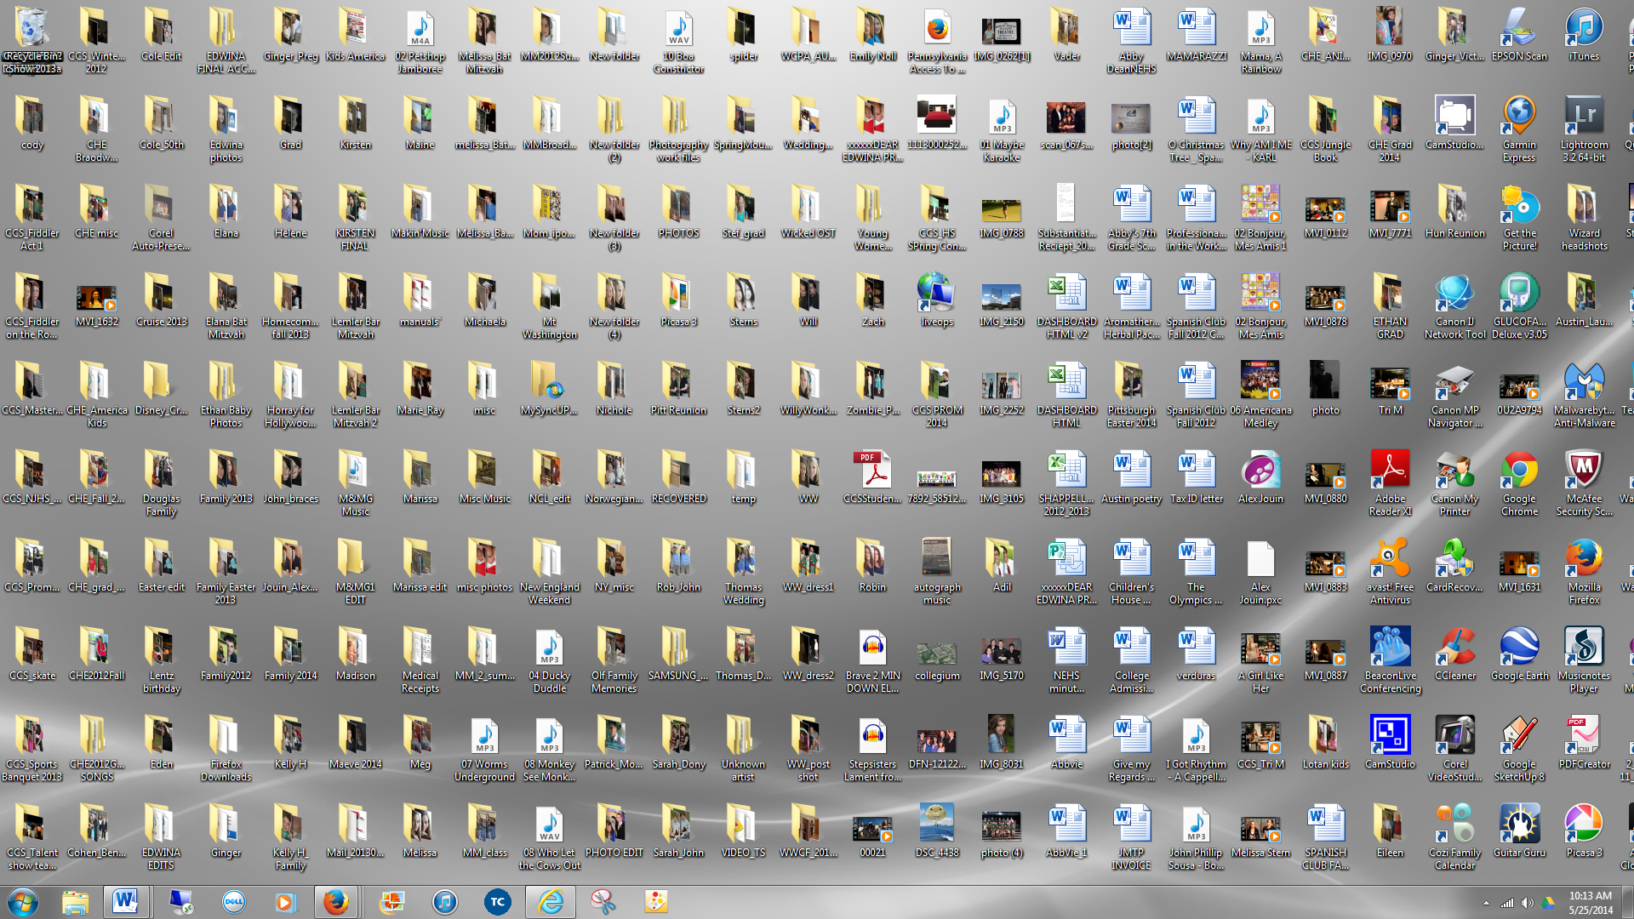This screenshot has width=1634, height=919.
Task: Open the volume control in the tray
Action: click(x=1528, y=903)
